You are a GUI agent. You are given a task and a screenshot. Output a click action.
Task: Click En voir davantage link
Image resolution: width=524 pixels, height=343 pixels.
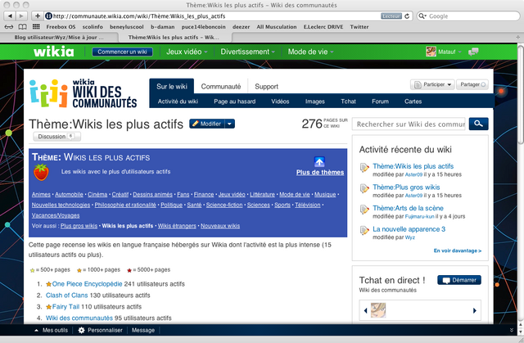(x=458, y=250)
